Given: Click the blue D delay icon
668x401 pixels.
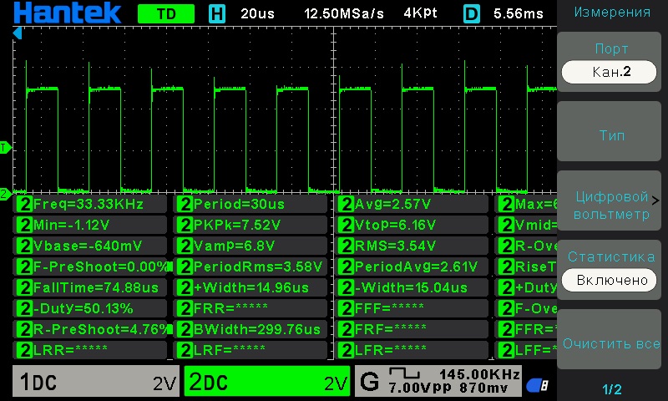Looking at the screenshot, I should pos(473,14).
